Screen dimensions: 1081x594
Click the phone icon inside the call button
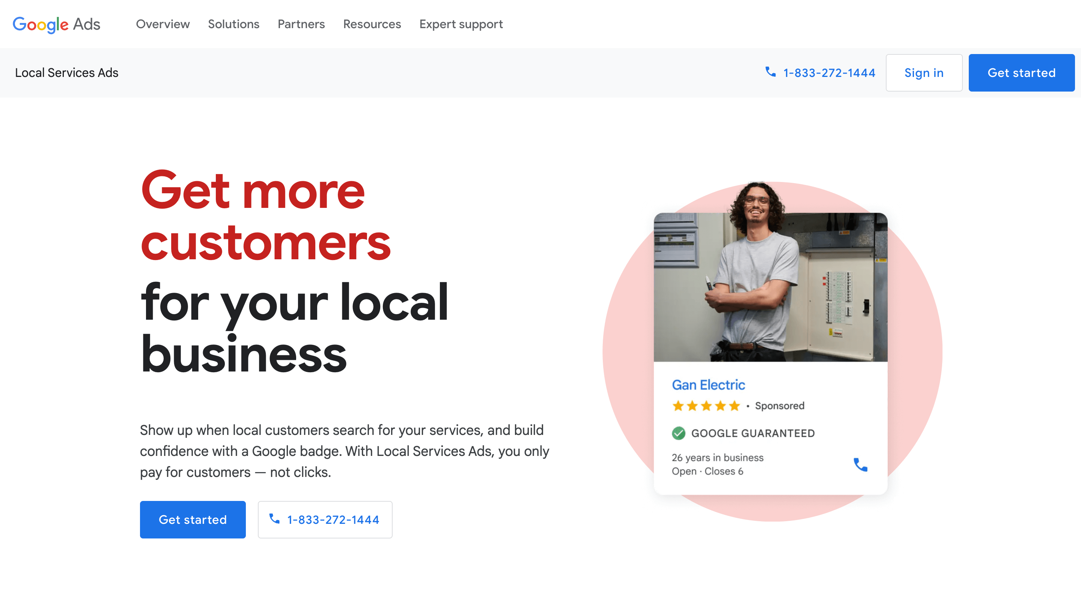pyautogui.click(x=275, y=519)
